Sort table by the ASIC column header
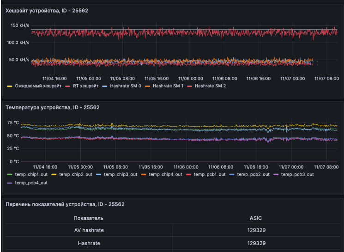The image size is (344, 252). click(x=256, y=218)
